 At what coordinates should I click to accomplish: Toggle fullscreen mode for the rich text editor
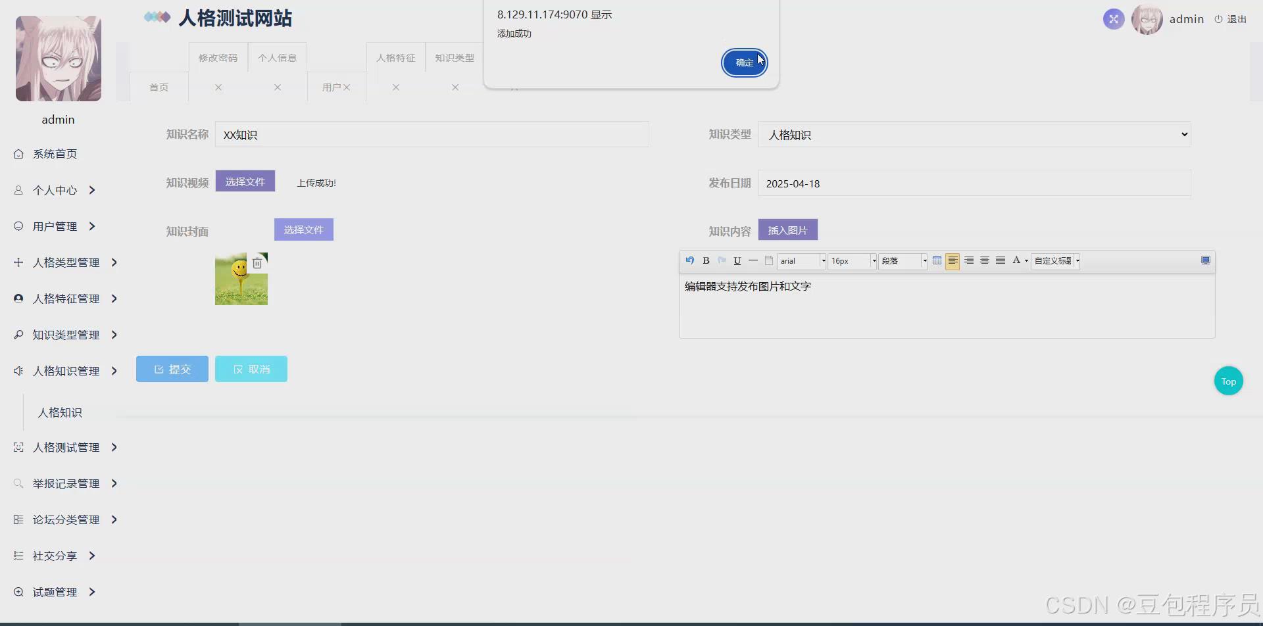(1206, 260)
